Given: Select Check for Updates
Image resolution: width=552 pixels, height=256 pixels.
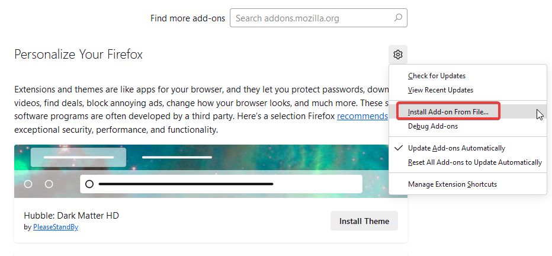Looking at the screenshot, I should pos(437,76).
